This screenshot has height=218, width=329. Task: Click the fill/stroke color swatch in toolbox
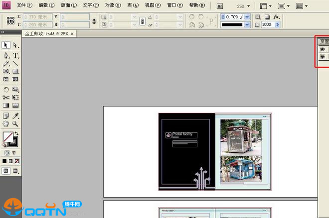point(7,136)
